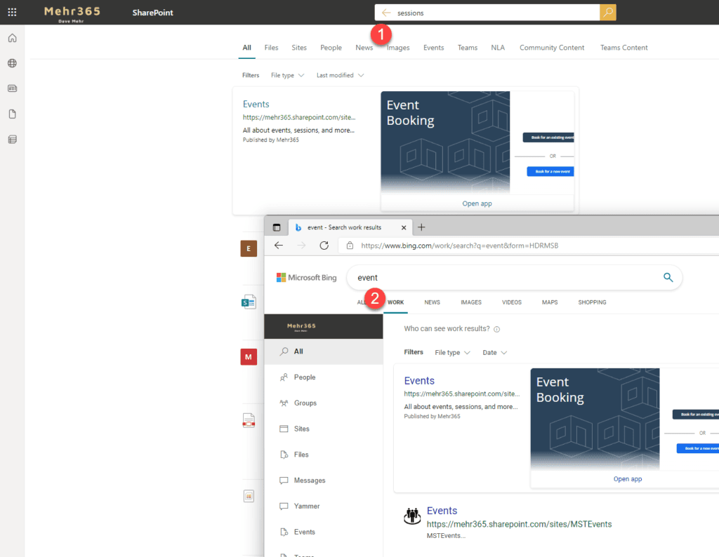This screenshot has height=557, width=719.
Task: Expand File type filter in SharePoint
Action: [x=287, y=75]
